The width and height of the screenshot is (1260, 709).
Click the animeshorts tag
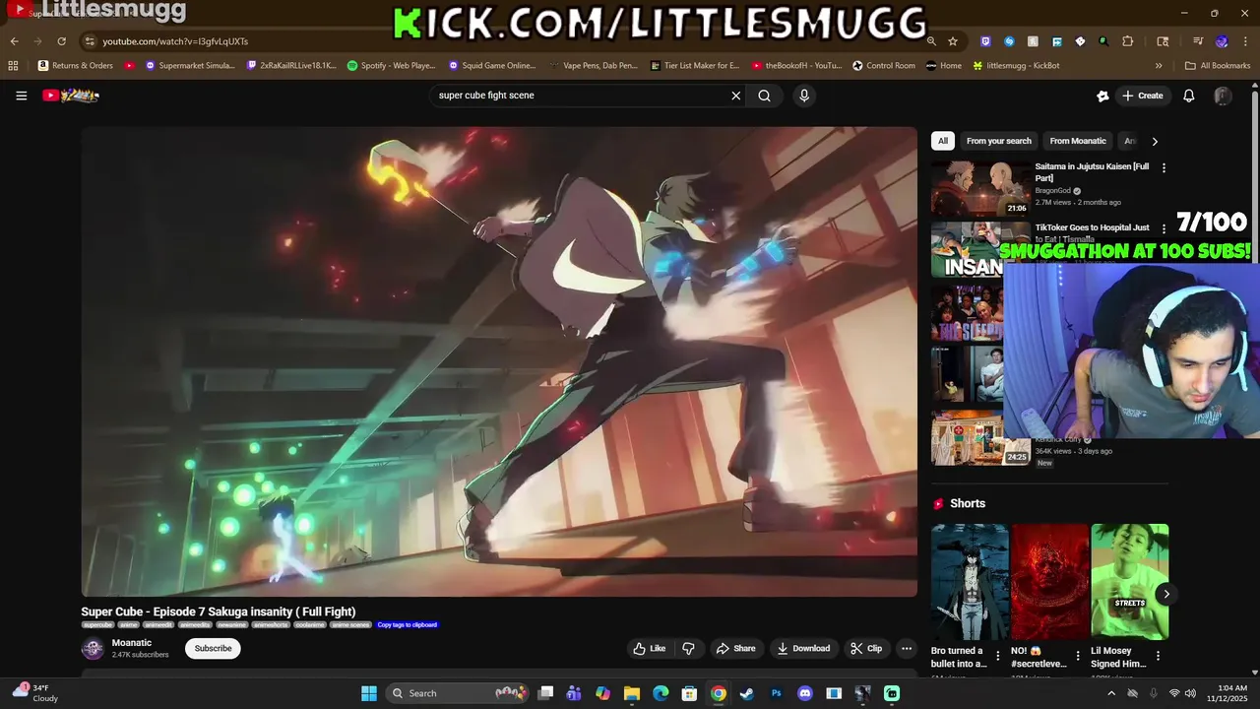[271, 624]
